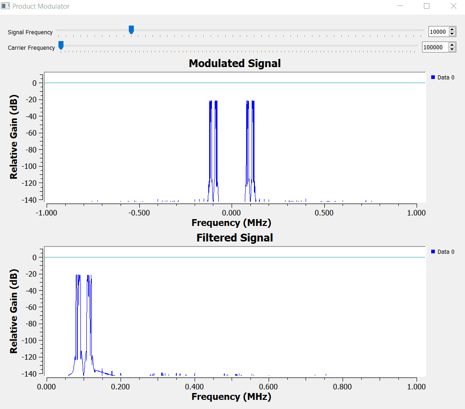The height and width of the screenshot is (409, 465).
Task: Click the Carrier Frequency slider handle
Action: (61, 45)
